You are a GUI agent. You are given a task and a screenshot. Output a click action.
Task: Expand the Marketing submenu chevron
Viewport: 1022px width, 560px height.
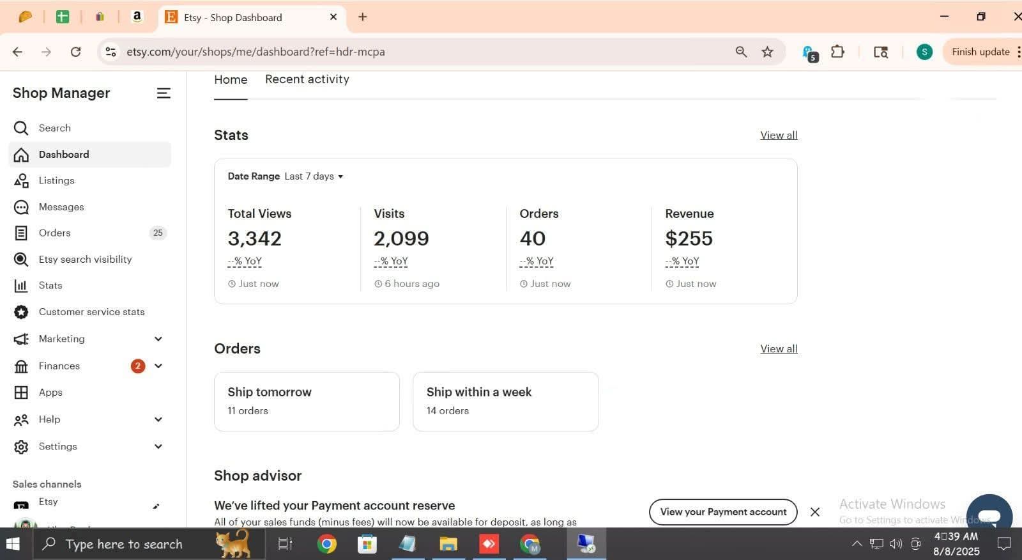pos(158,339)
